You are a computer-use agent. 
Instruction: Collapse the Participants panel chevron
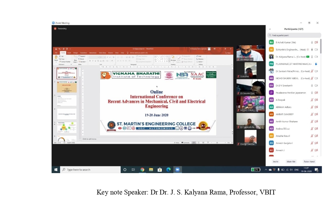click(x=270, y=29)
